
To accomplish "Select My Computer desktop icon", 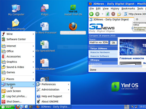I will pos(16,10).
